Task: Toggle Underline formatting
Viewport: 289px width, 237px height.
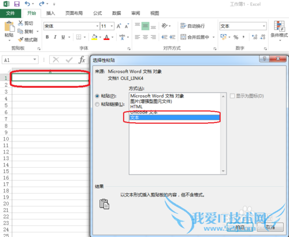Action: (63, 37)
